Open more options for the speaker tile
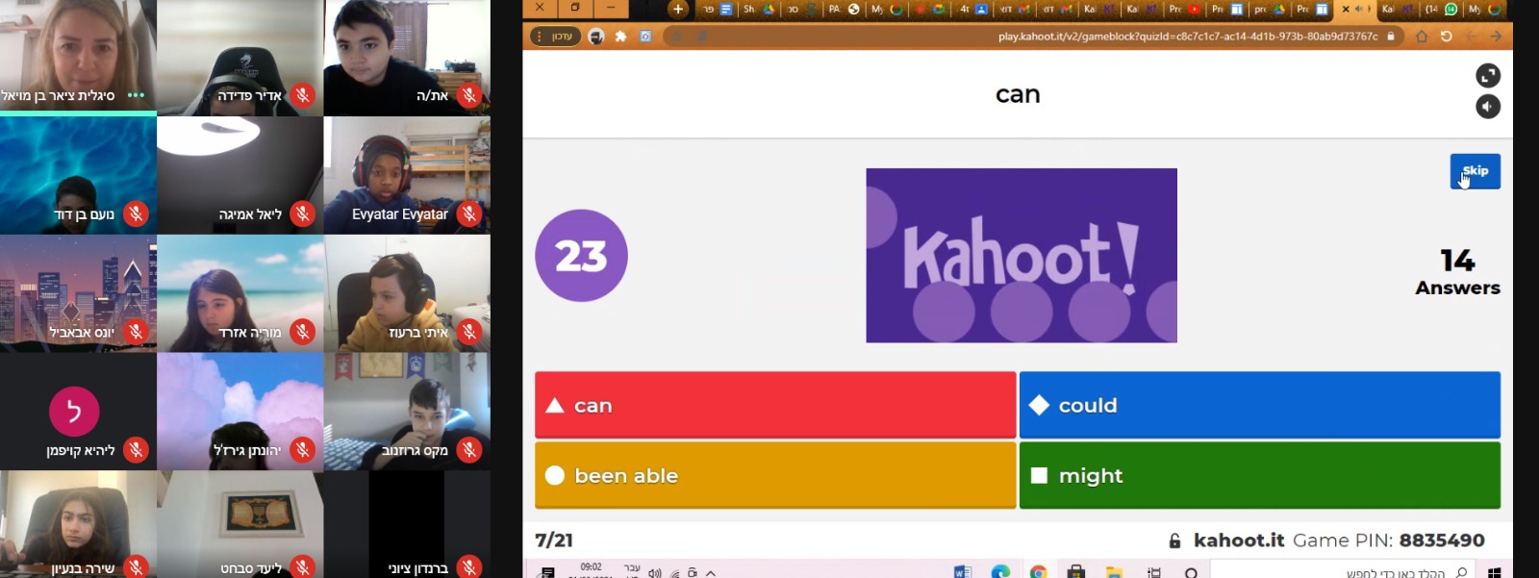This screenshot has width=1539, height=578. [136, 95]
